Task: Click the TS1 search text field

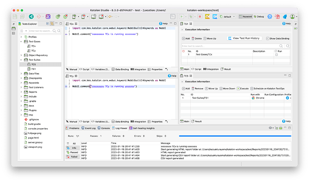Action: 230,46
